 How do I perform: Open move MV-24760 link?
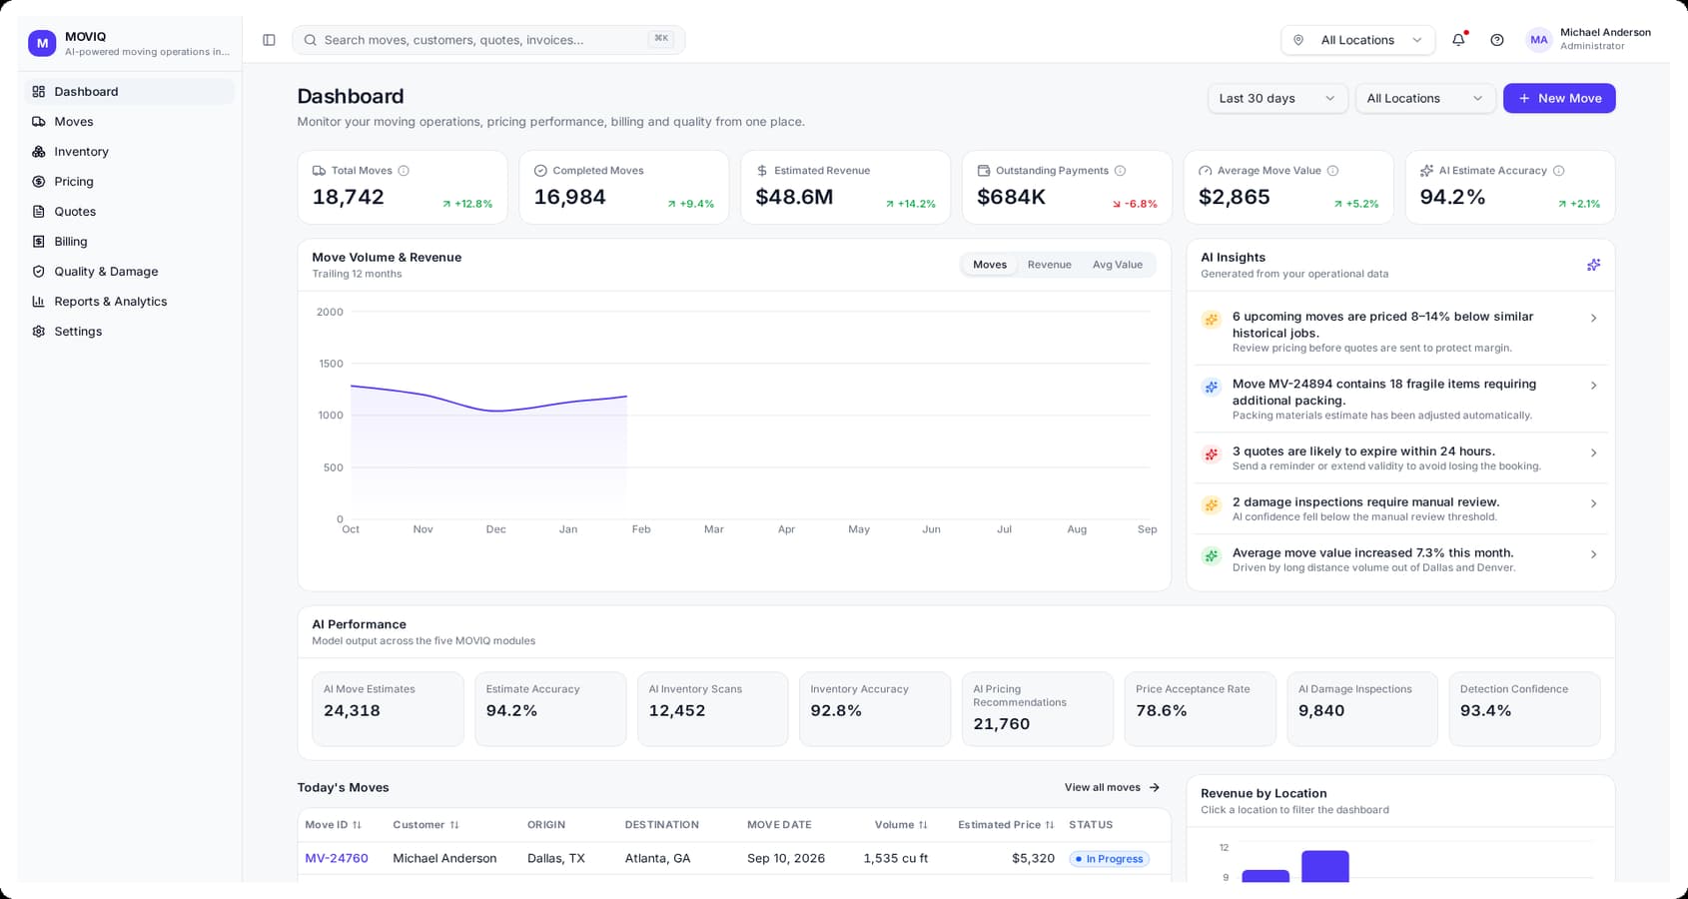[337, 858]
